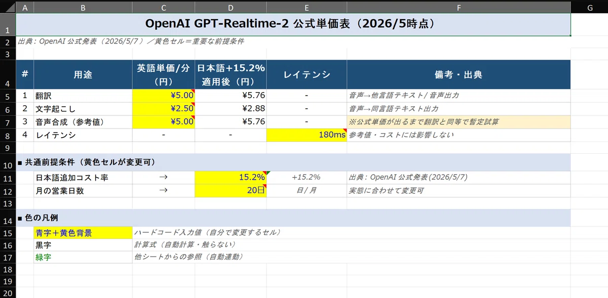Select the # number 4 cell in row 8
608x298 pixels.
coord(25,136)
